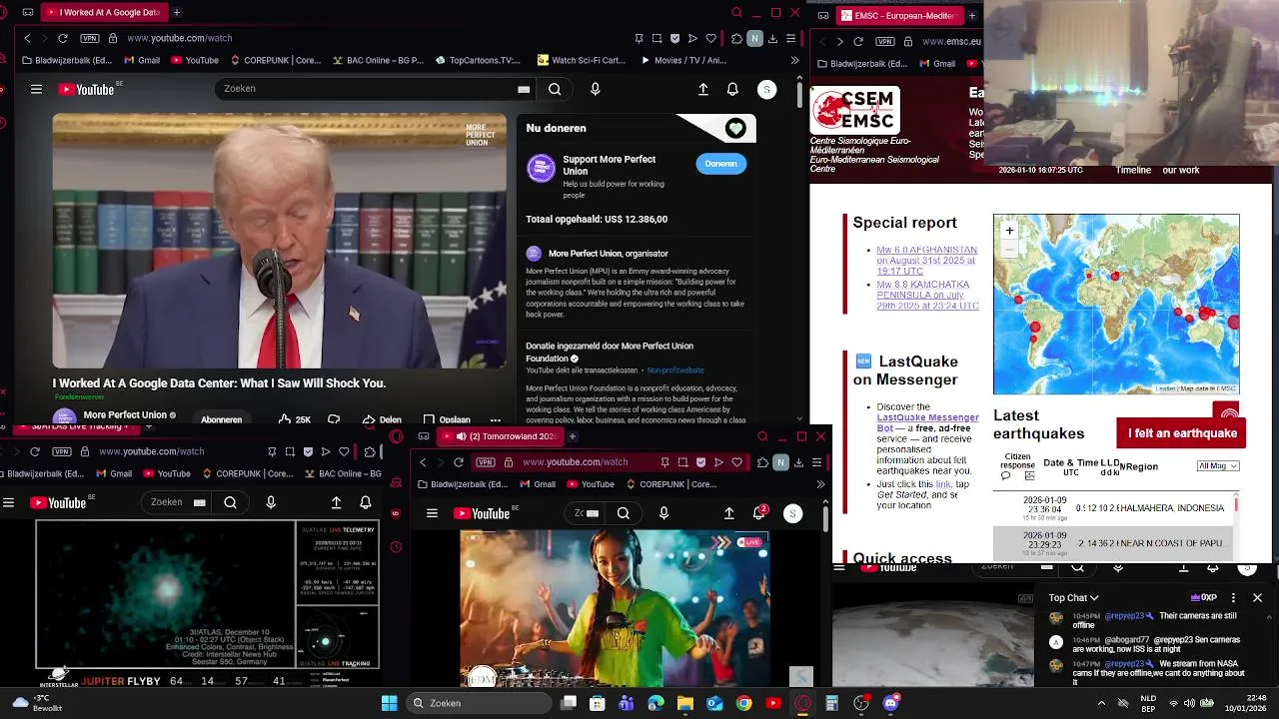
Task: Open Mw 6.0 AFGHANISTAN special report link
Action: click(x=926, y=261)
